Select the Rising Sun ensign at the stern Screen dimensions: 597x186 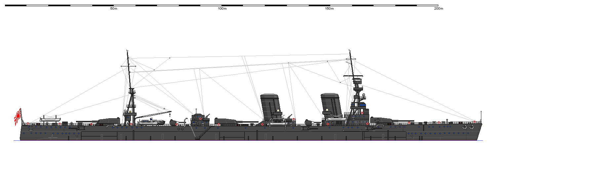(x=18, y=117)
